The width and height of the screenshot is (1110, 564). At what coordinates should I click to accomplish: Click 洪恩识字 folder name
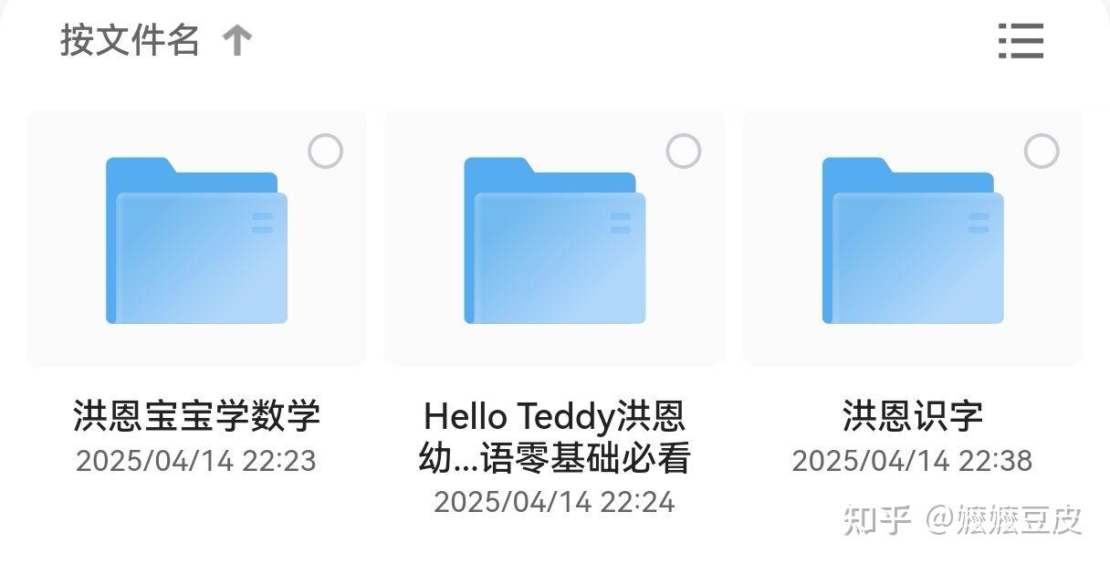[x=913, y=416]
